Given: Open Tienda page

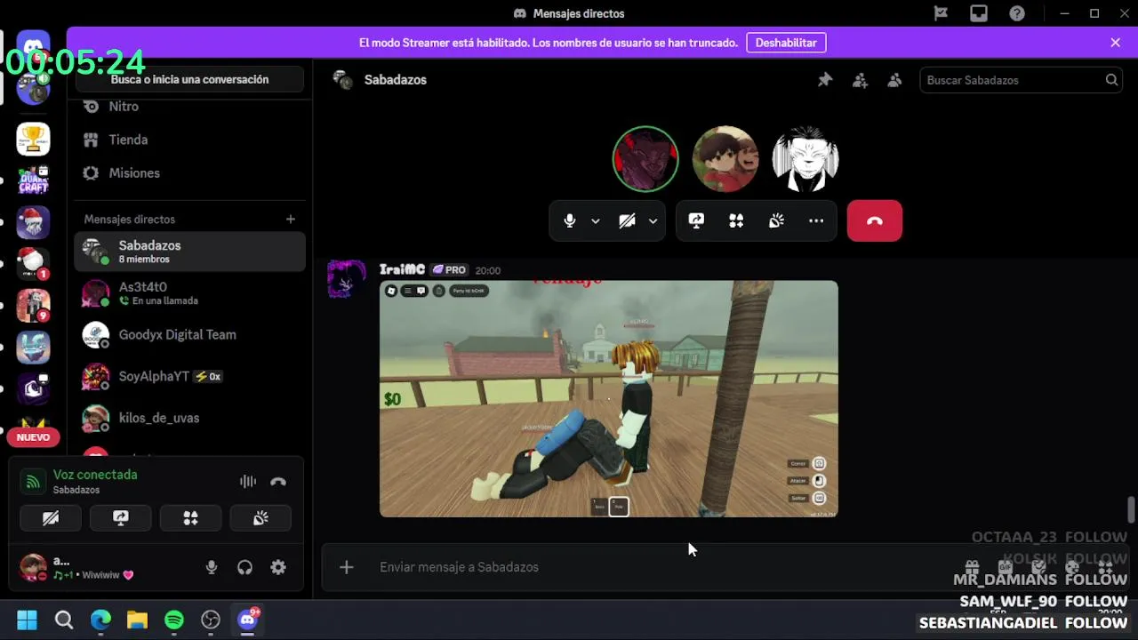Looking at the screenshot, I should coord(188,140).
